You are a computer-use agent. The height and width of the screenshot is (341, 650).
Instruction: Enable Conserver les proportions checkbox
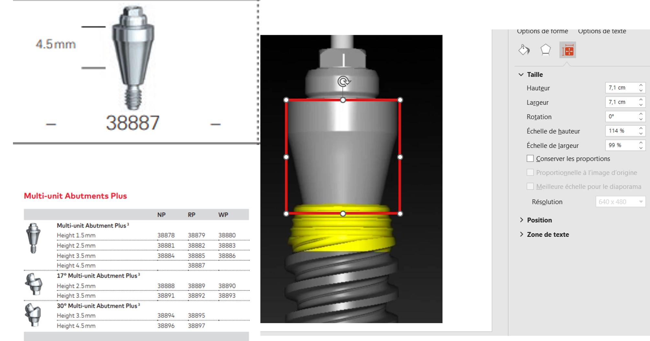pos(530,159)
